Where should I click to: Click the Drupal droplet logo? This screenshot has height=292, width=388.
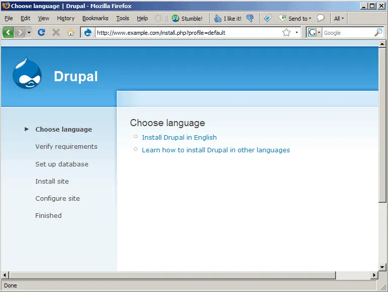[x=27, y=73]
